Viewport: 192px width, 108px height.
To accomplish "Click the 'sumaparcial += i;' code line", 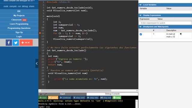I will (70, 36).
